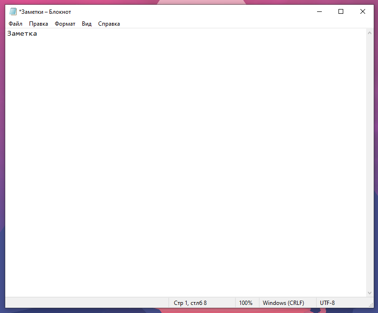Click the Notepad app icon in title bar
Image resolution: width=378 pixels, height=313 pixels.
(13, 11)
